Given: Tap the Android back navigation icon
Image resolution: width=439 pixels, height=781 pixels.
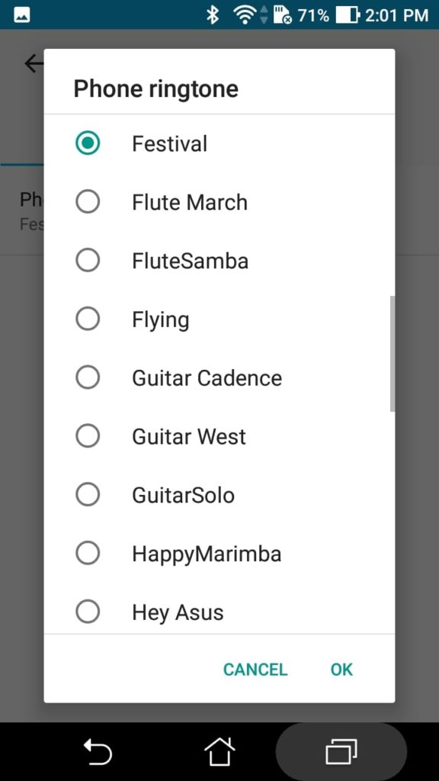Looking at the screenshot, I should (x=98, y=751).
